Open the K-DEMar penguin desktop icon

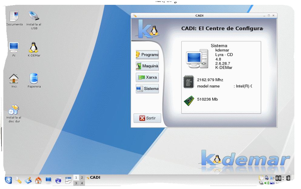[x=34, y=47]
